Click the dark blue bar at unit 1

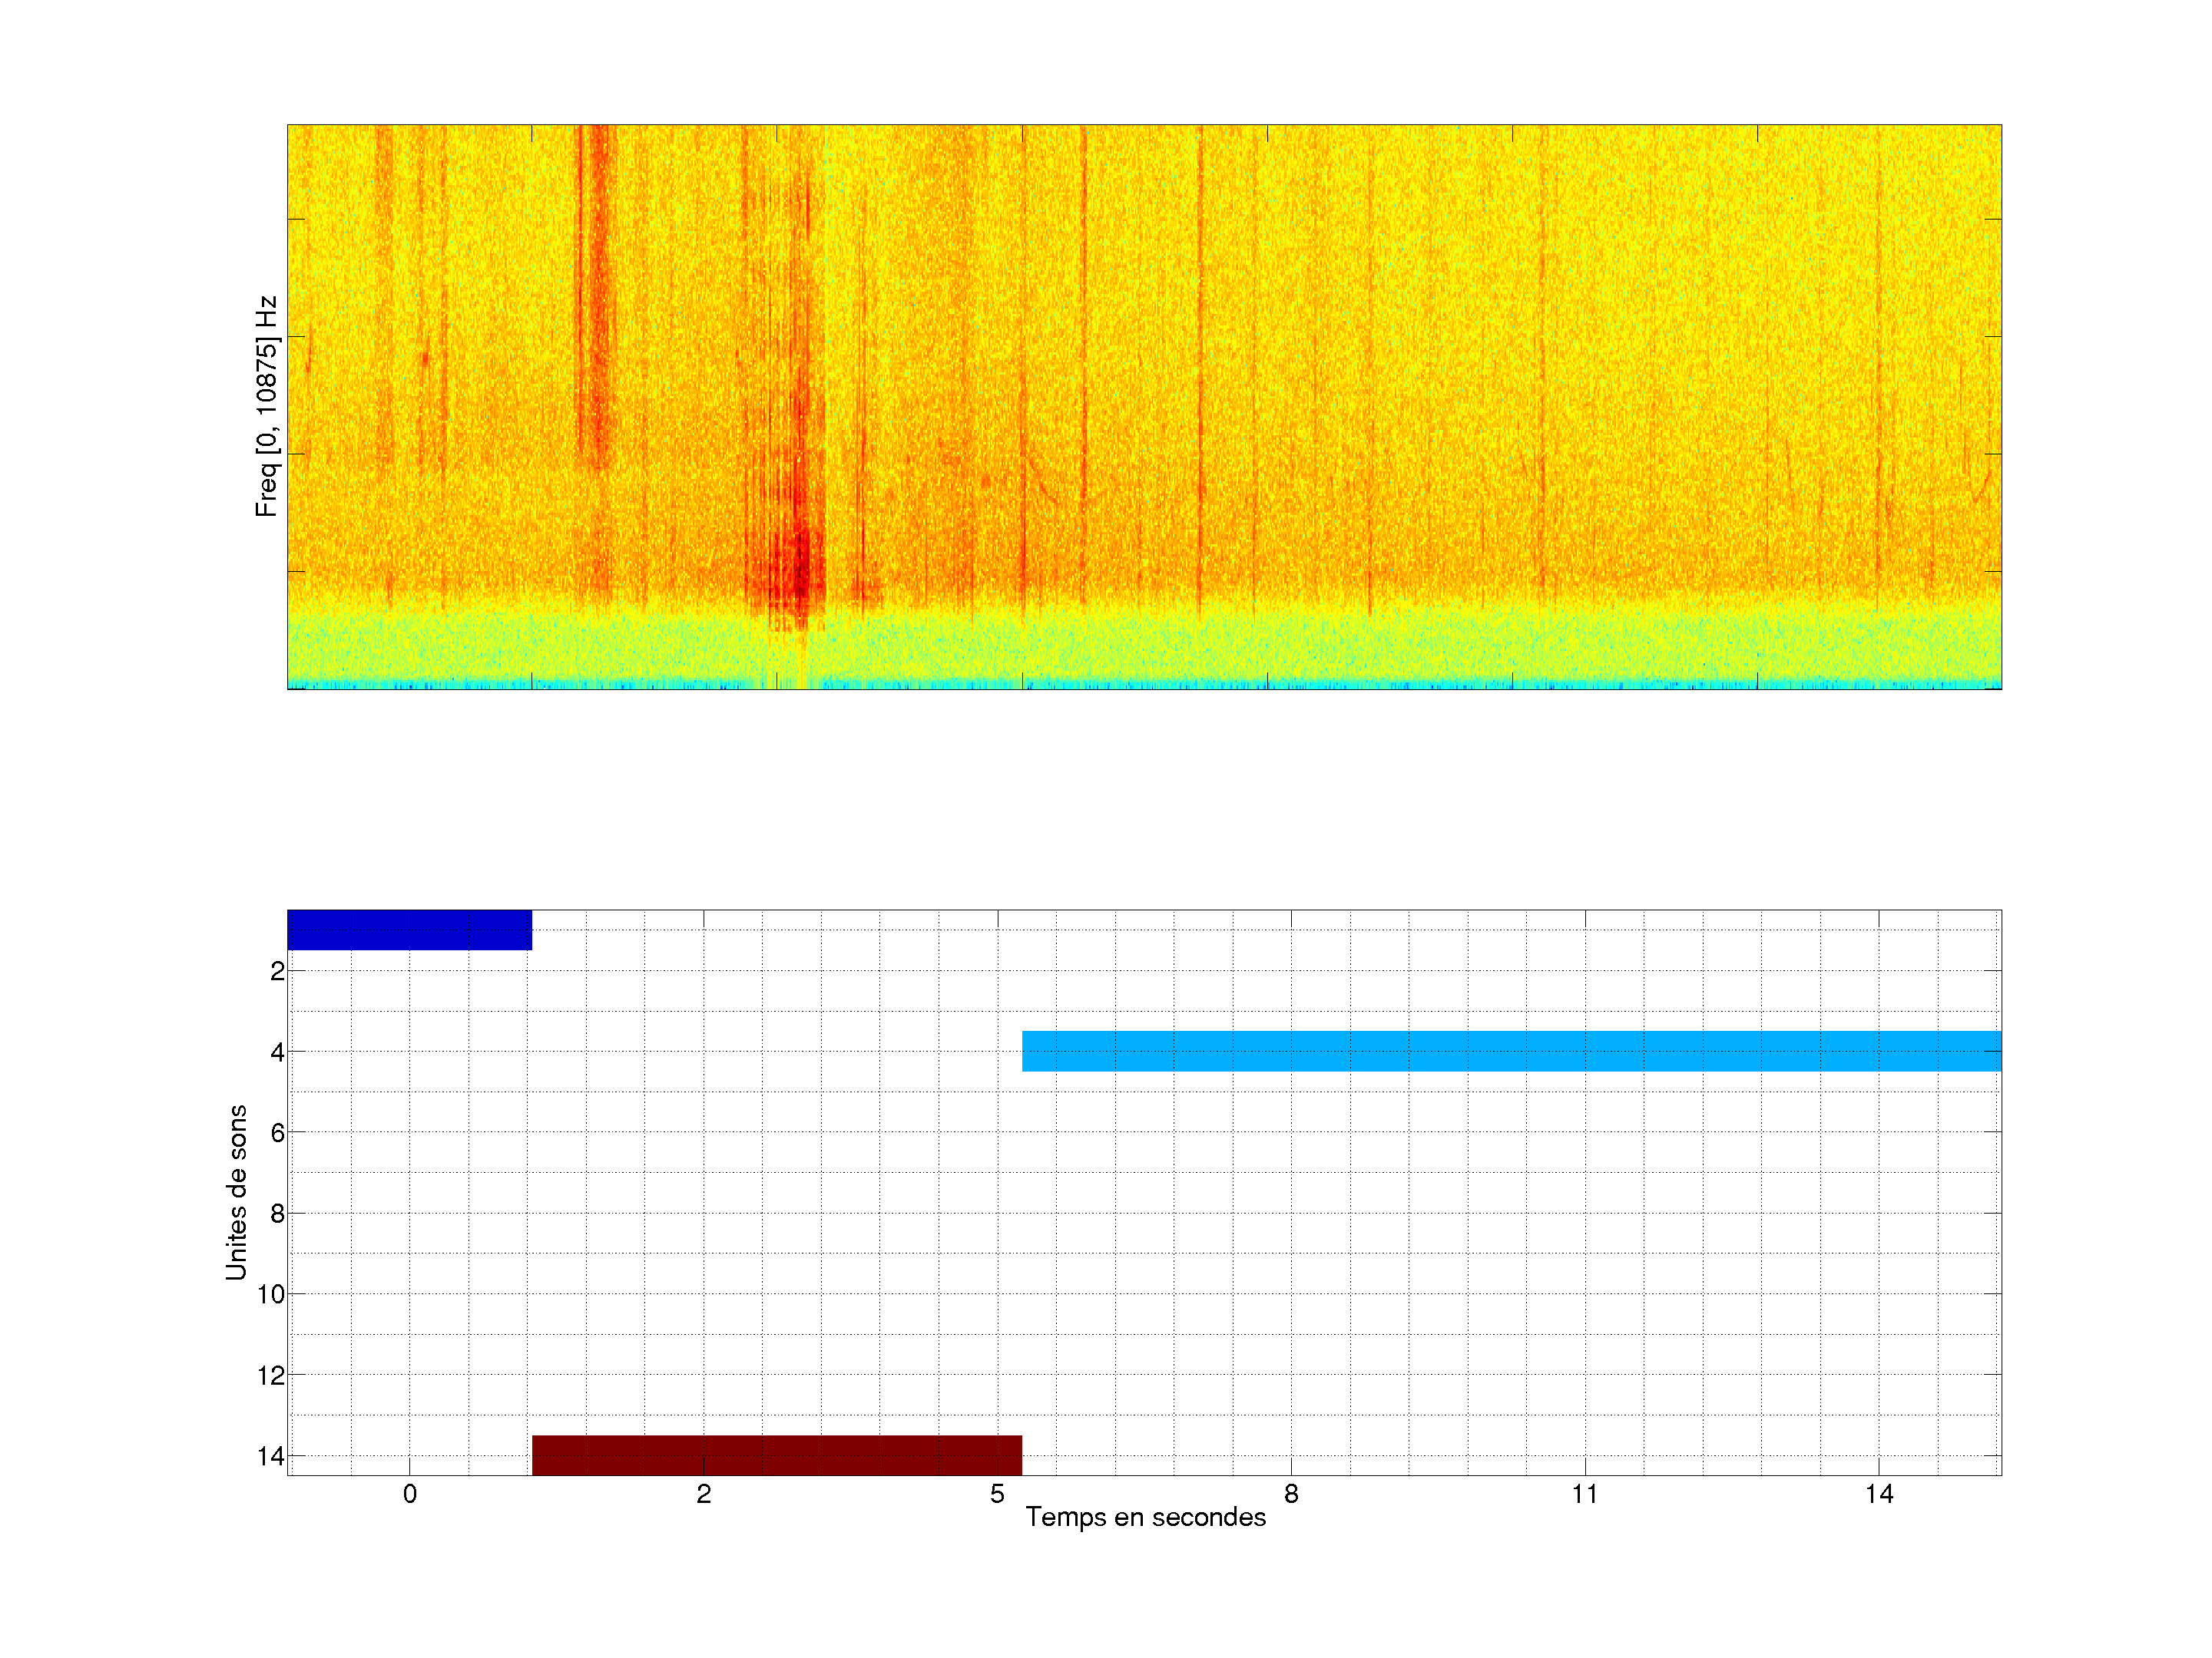[x=409, y=930]
